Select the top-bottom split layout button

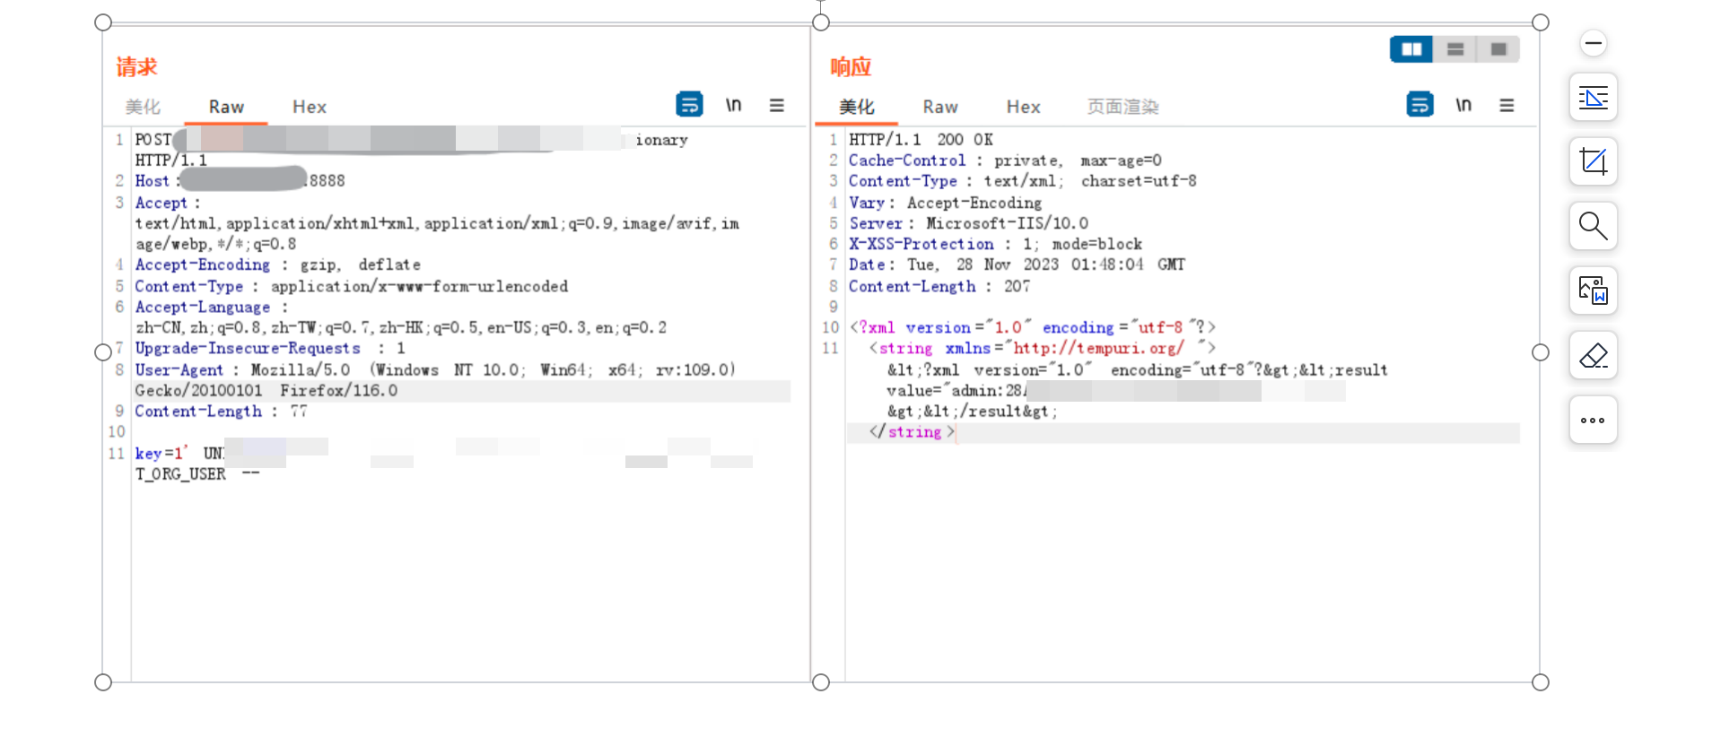1455,49
